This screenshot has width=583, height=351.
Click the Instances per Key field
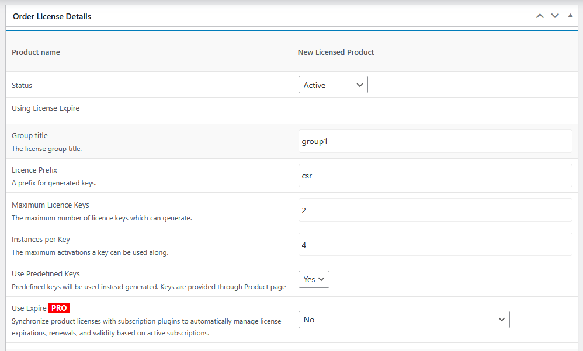[x=435, y=245]
